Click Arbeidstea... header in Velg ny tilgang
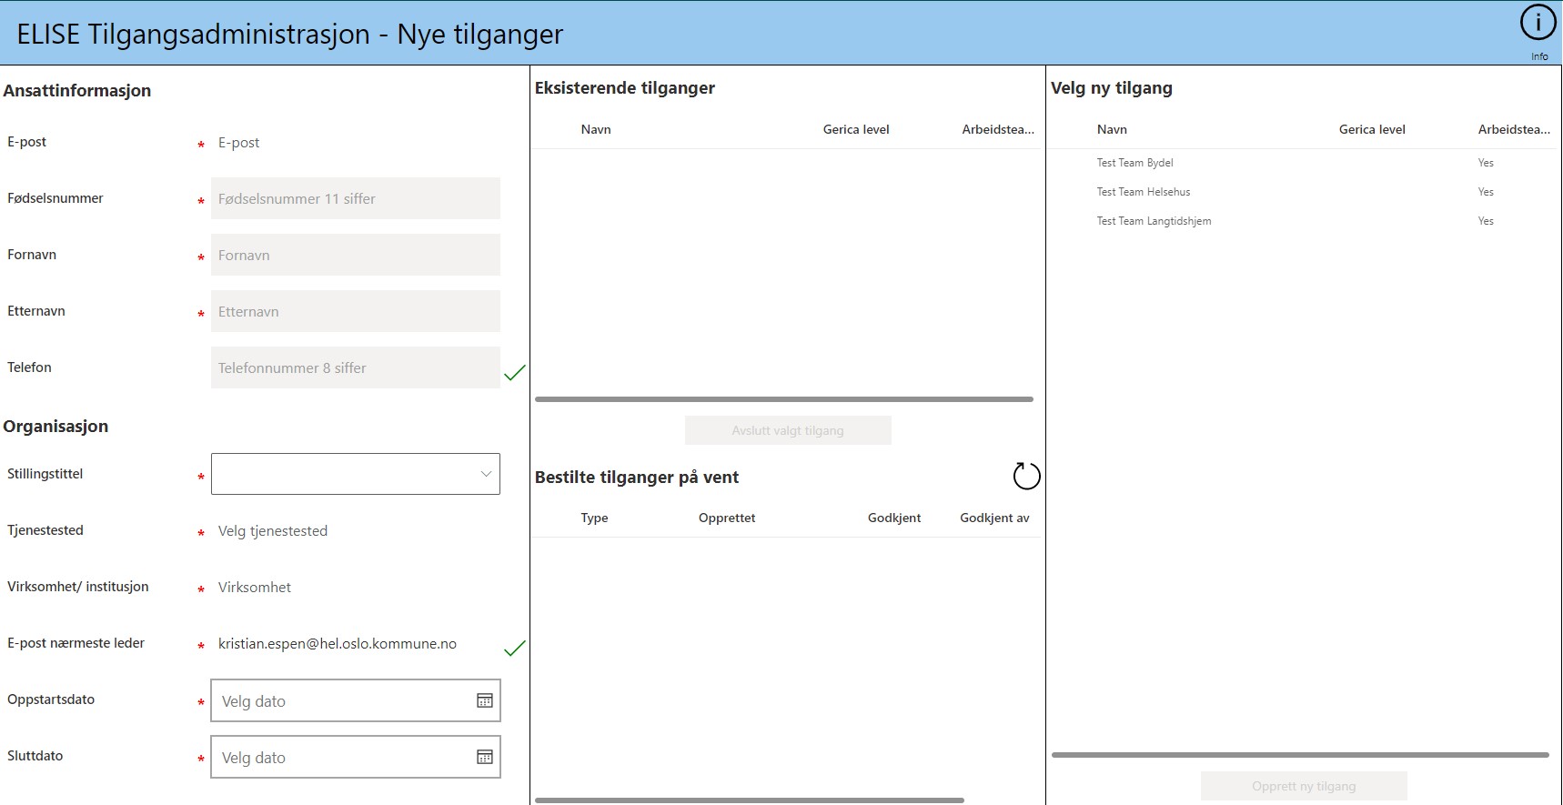The image size is (1563, 805). (1514, 129)
